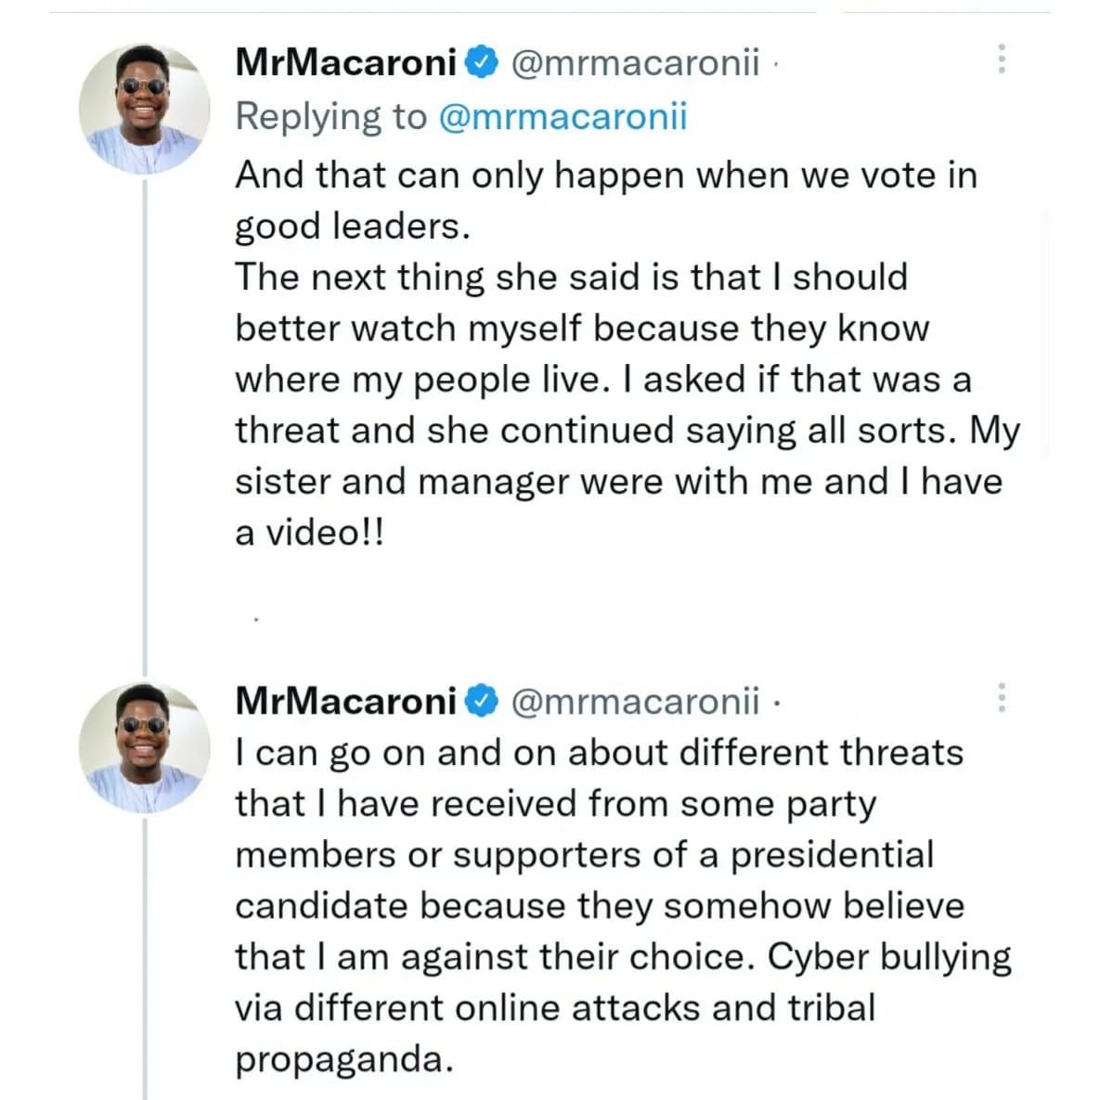
Task: Click gray @mrmacaronii handle in the reply tweet header
Action: coord(635,63)
